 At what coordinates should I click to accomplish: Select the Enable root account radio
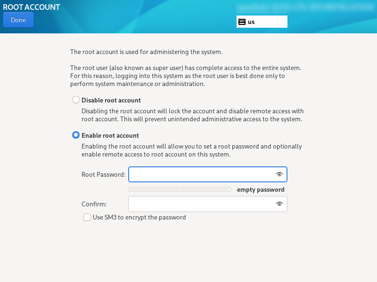[x=76, y=135]
